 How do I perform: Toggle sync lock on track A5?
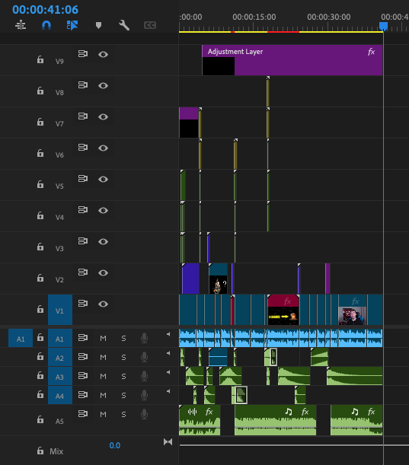83,413
